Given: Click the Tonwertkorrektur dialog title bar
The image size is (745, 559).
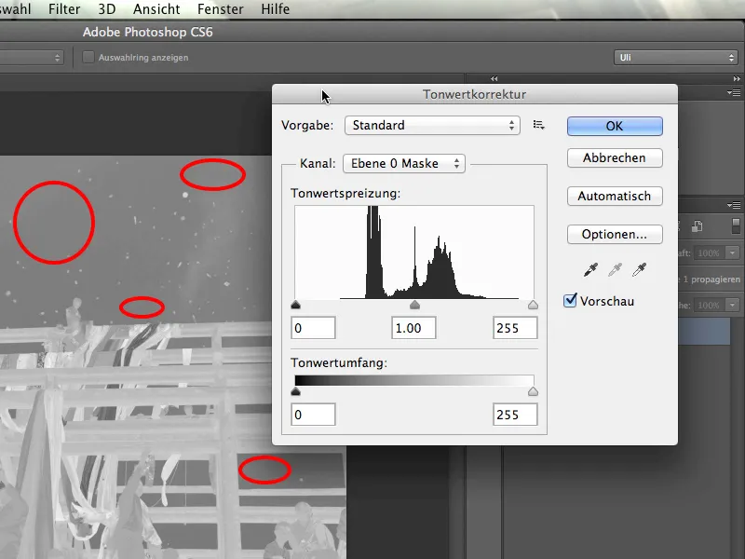Looking at the screenshot, I should point(475,94).
